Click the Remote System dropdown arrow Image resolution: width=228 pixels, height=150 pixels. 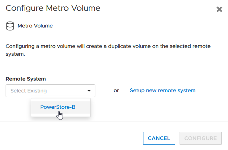point(89,91)
